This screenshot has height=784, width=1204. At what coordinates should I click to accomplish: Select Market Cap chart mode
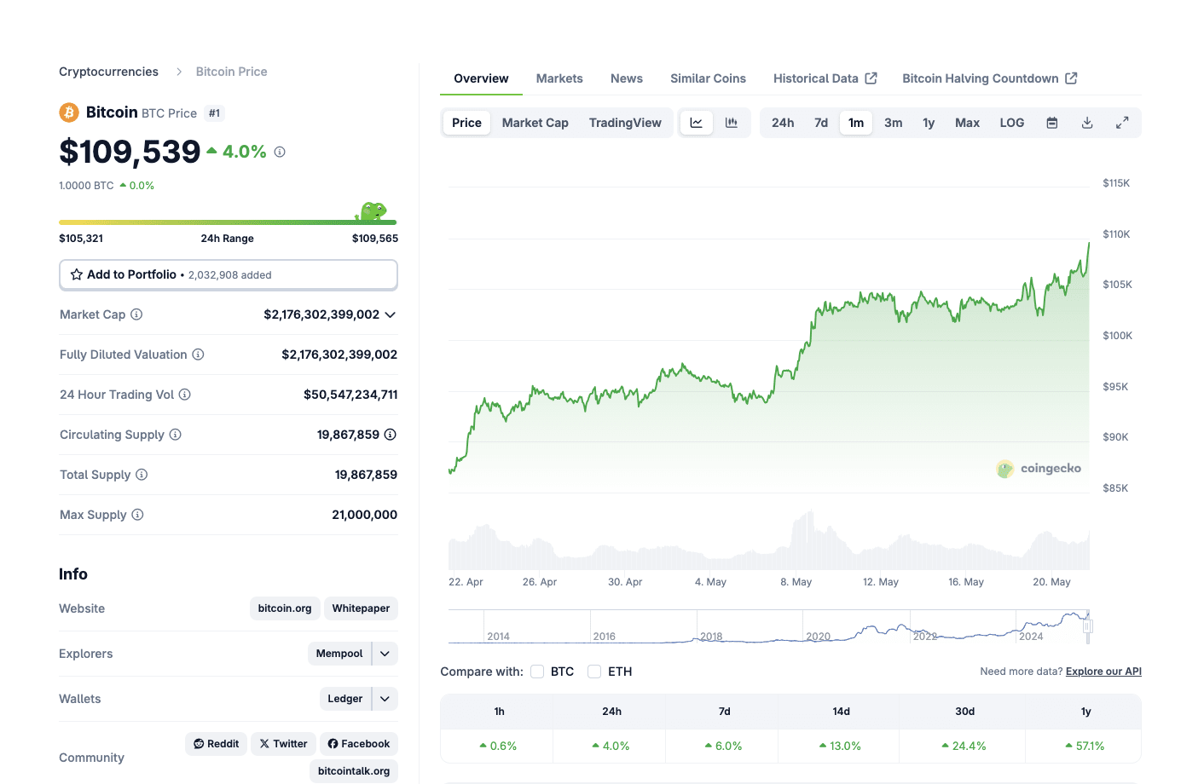coord(535,123)
